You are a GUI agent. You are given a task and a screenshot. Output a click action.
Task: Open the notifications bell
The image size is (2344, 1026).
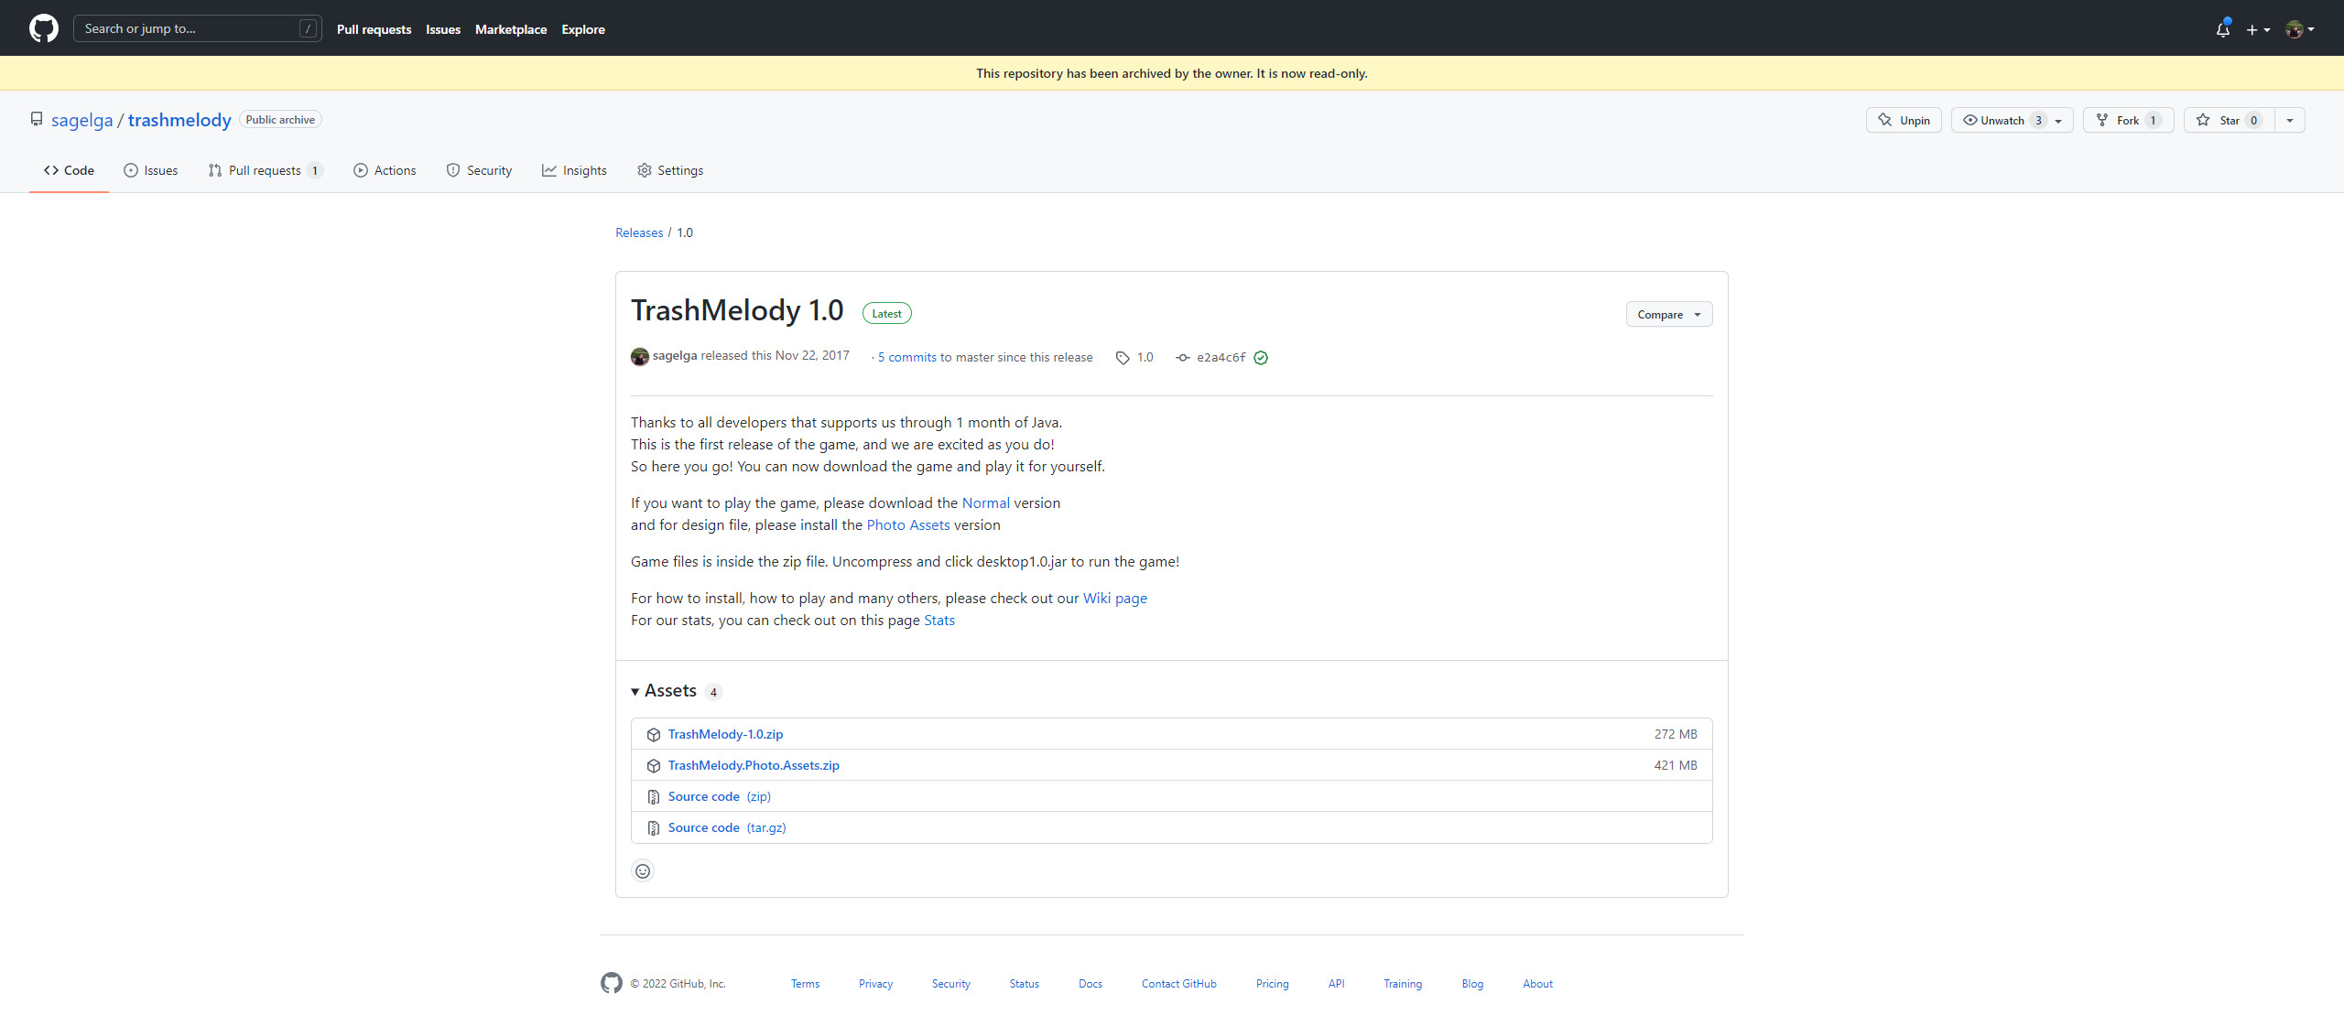tap(2222, 29)
